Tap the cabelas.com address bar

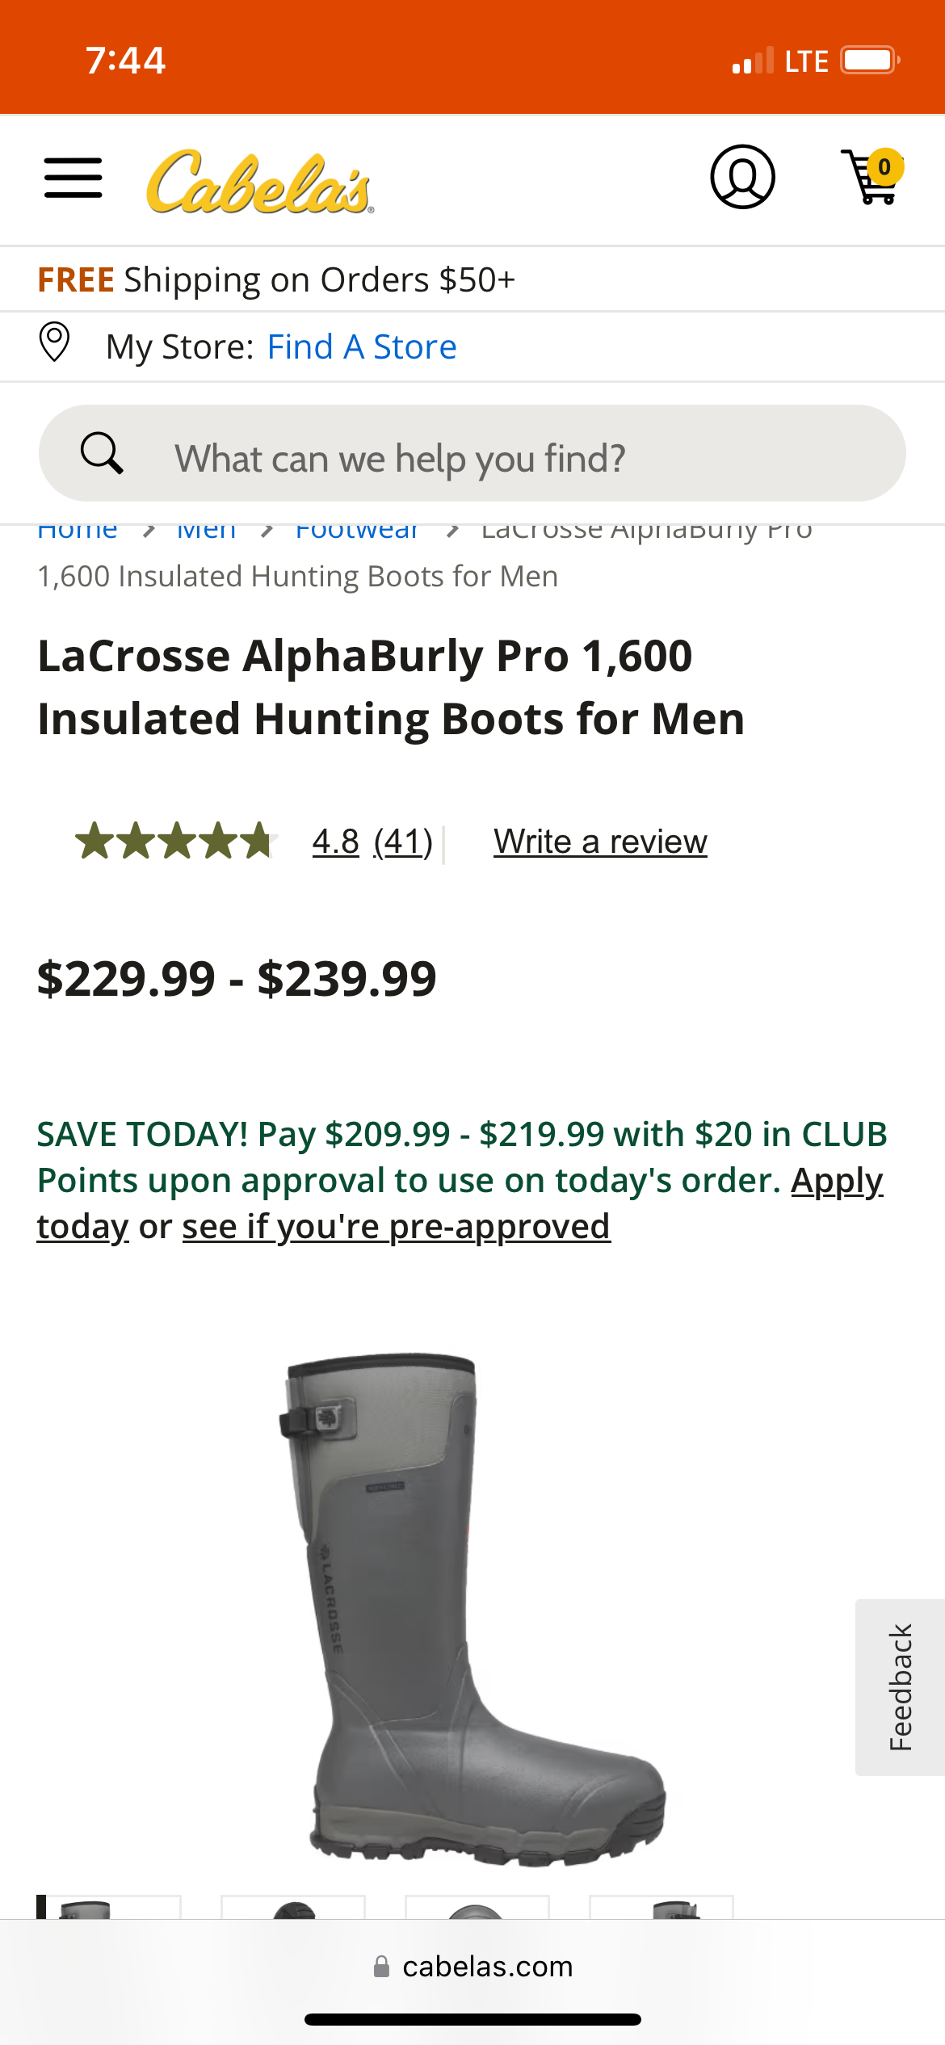click(488, 1967)
